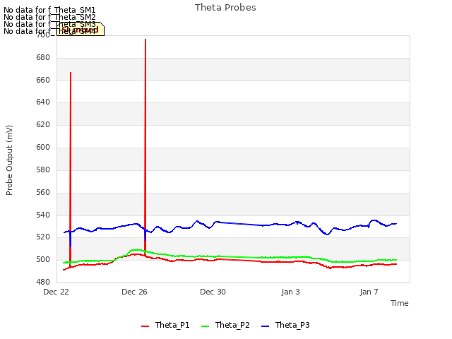Toggle the Theta_P1 legend entry
The height and width of the screenshot is (339, 452).
coord(165,325)
